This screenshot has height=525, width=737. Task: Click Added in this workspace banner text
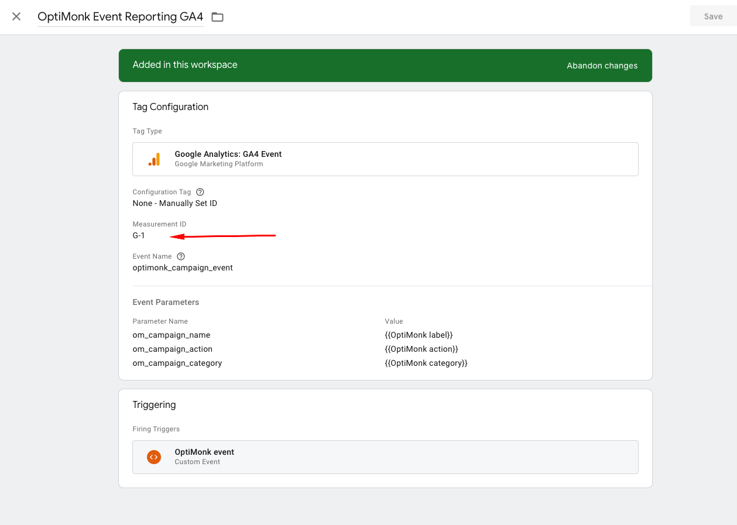pos(185,65)
